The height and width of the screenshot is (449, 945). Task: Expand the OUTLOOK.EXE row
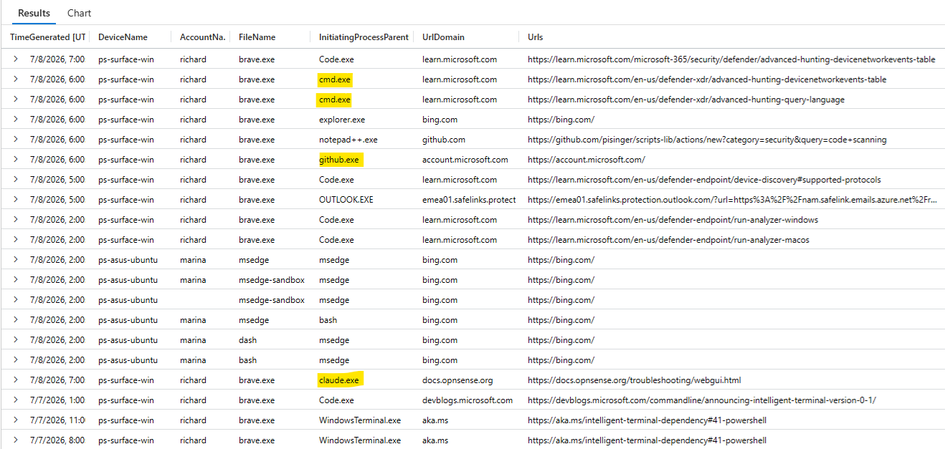coord(16,200)
